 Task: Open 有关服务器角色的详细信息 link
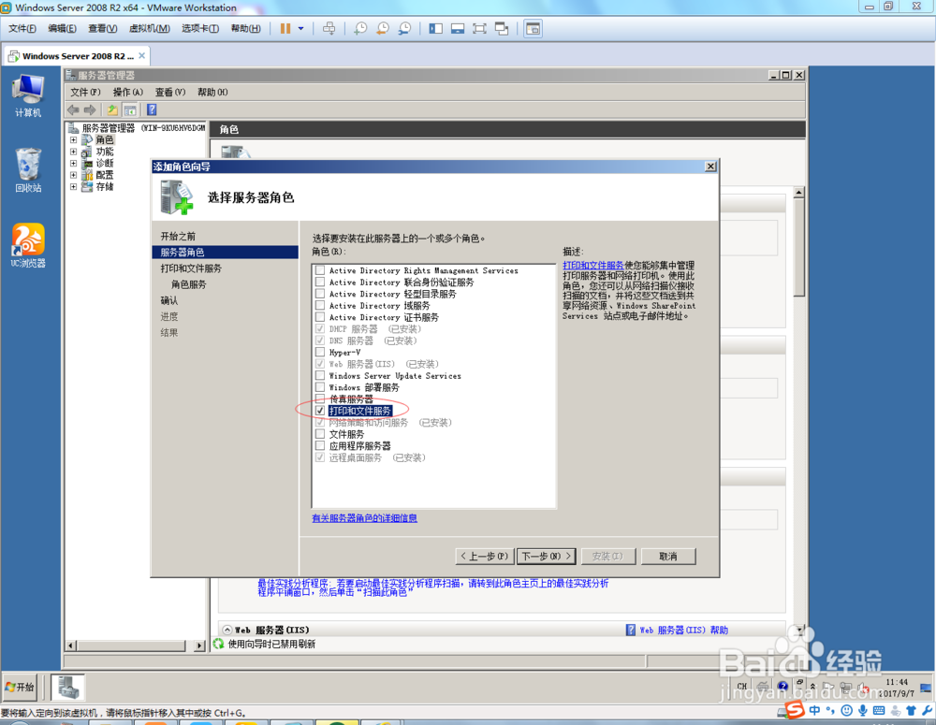[x=364, y=518]
